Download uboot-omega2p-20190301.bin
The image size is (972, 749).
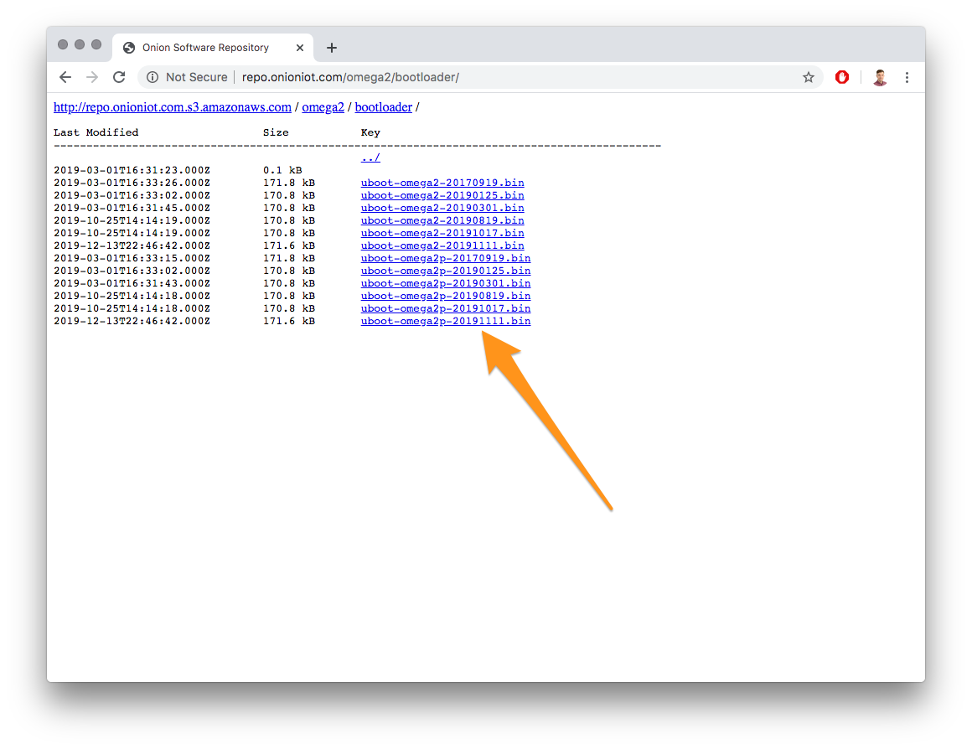446,283
